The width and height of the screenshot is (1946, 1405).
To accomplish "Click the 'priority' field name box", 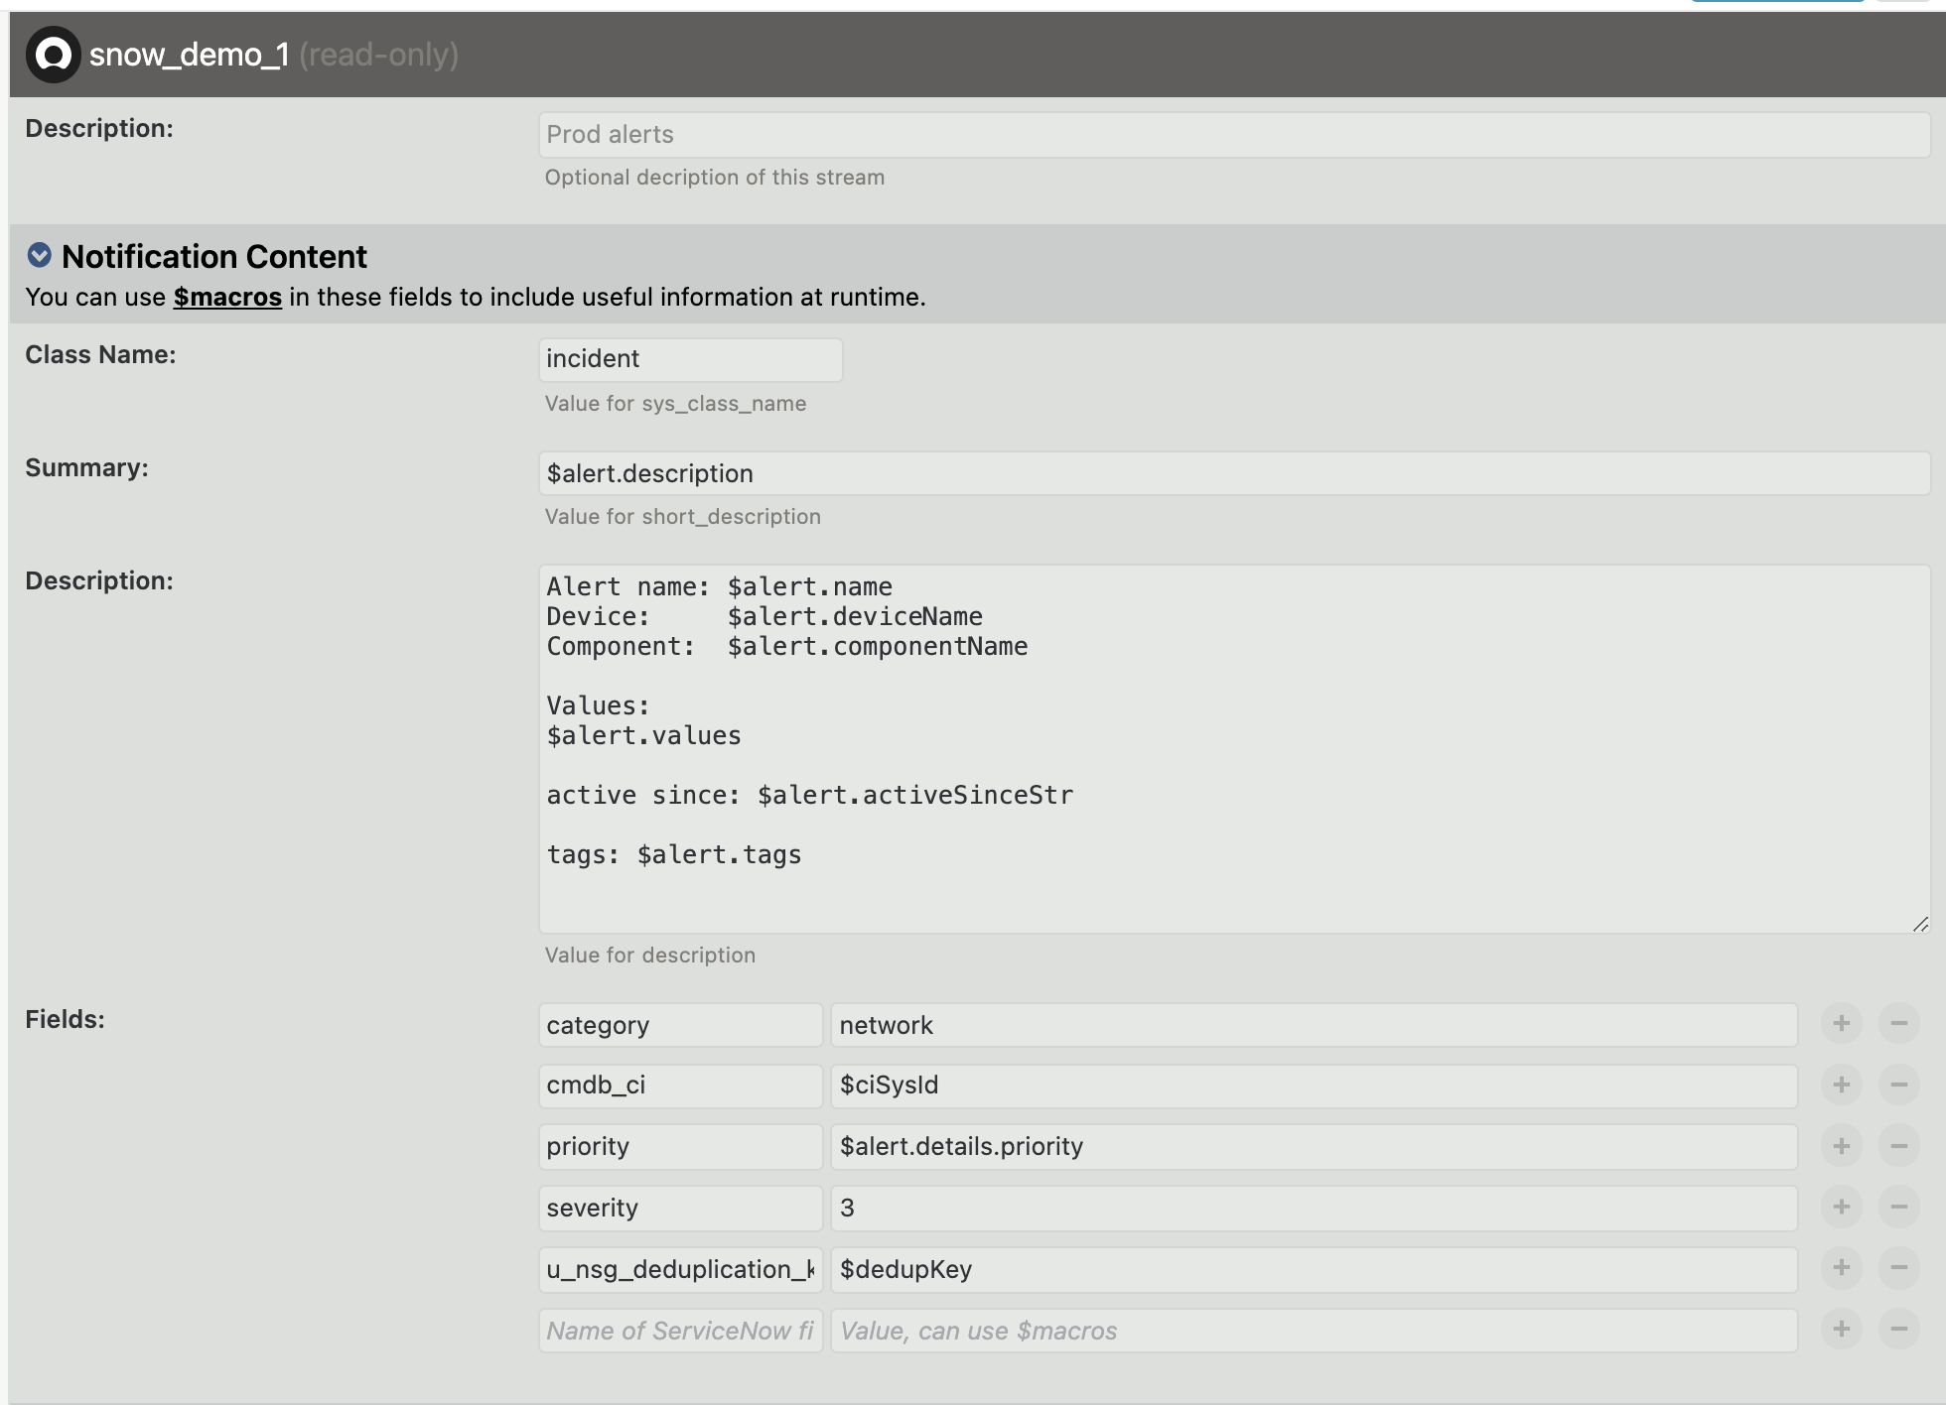I will [680, 1147].
